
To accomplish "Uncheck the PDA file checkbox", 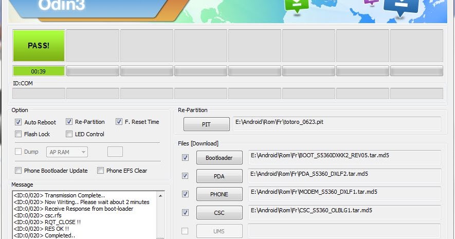I will (185, 176).
